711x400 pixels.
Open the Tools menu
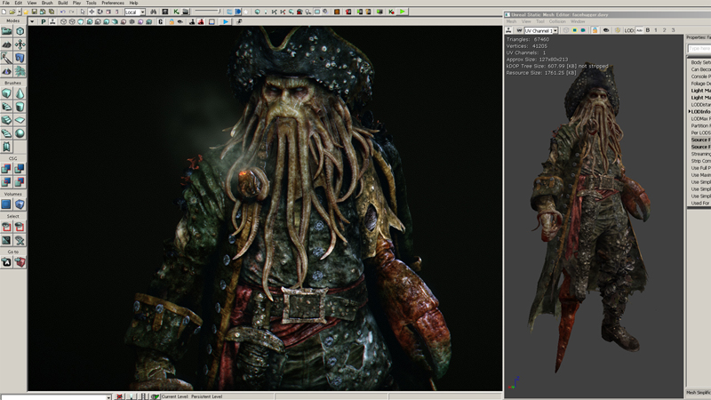coord(92,3)
